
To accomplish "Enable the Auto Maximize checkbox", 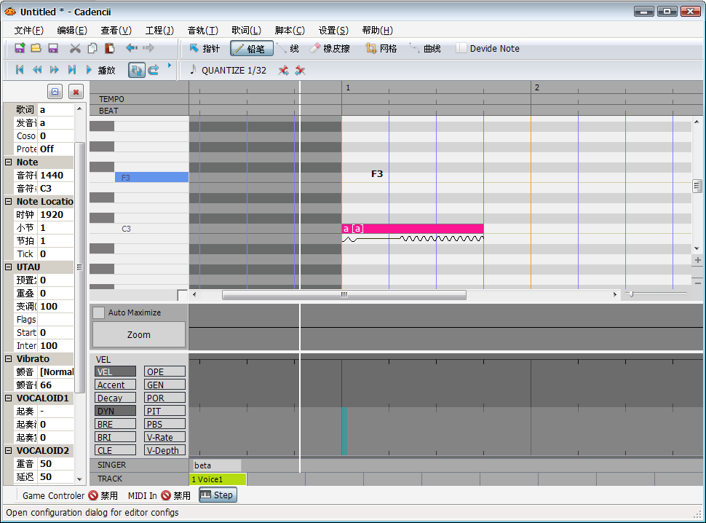I will click(x=98, y=312).
